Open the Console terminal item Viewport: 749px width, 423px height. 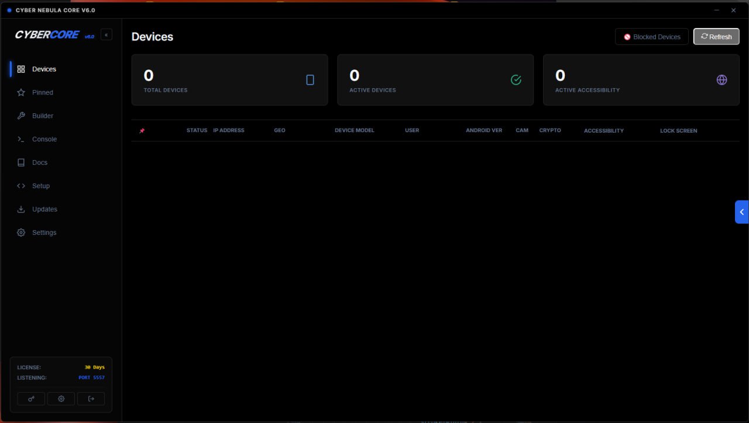(x=61, y=139)
